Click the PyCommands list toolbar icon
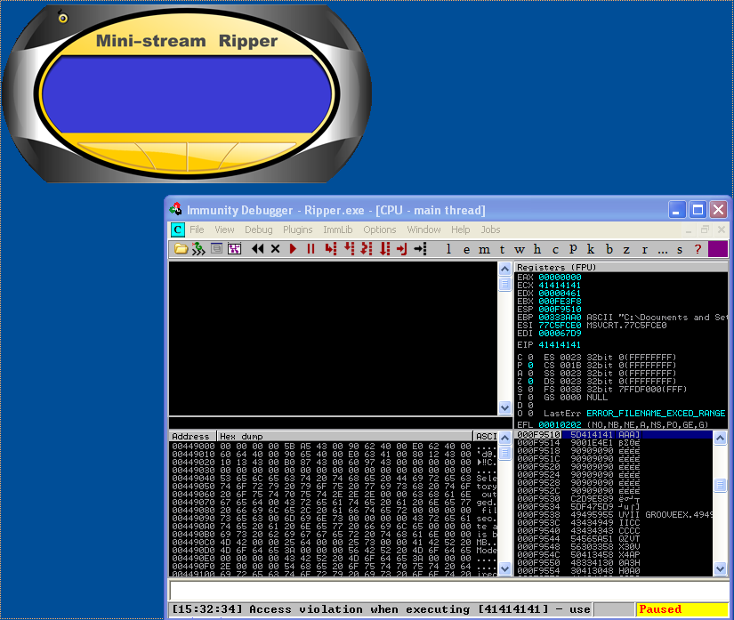This screenshot has height=620, width=734. click(216, 248)
